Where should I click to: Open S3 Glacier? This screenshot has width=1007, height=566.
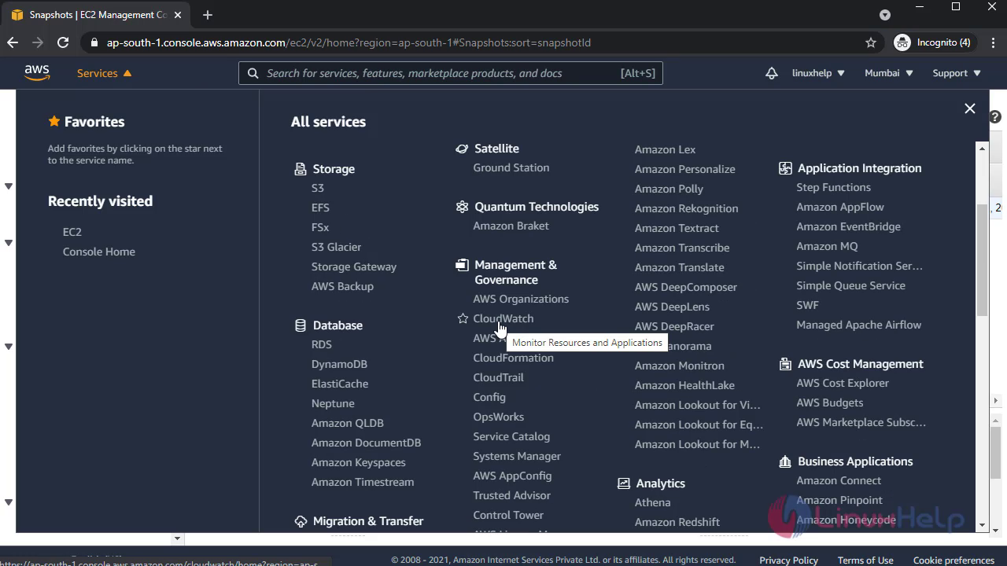tap(336, 247)
